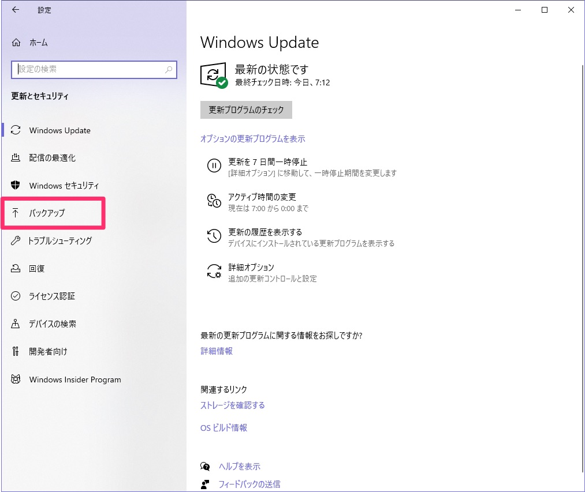Click the 回復 recovery icon
The height and width of the screenshot is (492, 585).
[16, 268]
